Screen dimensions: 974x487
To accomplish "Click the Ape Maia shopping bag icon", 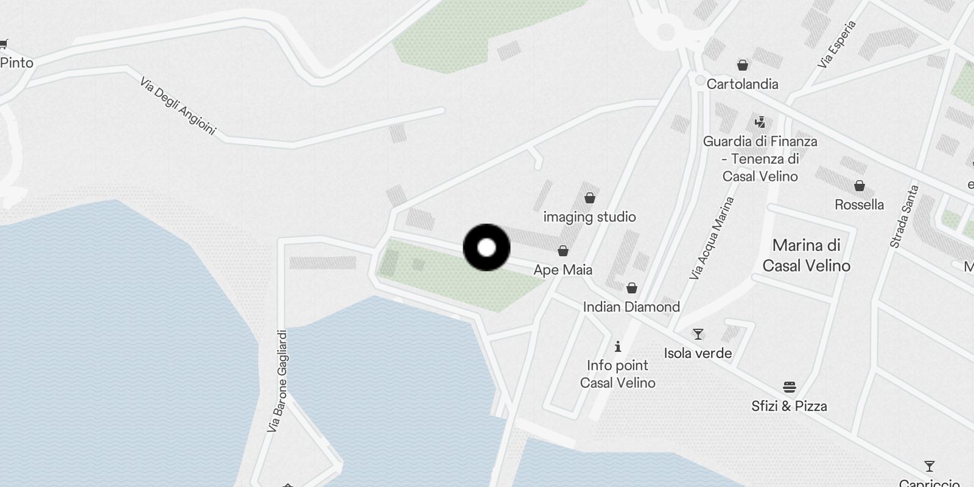I will click(x=563, y=251).
